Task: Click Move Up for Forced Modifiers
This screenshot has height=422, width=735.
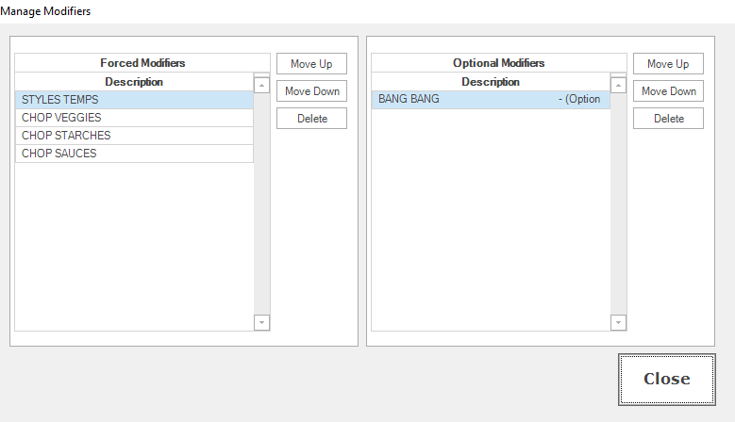Action: (x=311, y=64)
